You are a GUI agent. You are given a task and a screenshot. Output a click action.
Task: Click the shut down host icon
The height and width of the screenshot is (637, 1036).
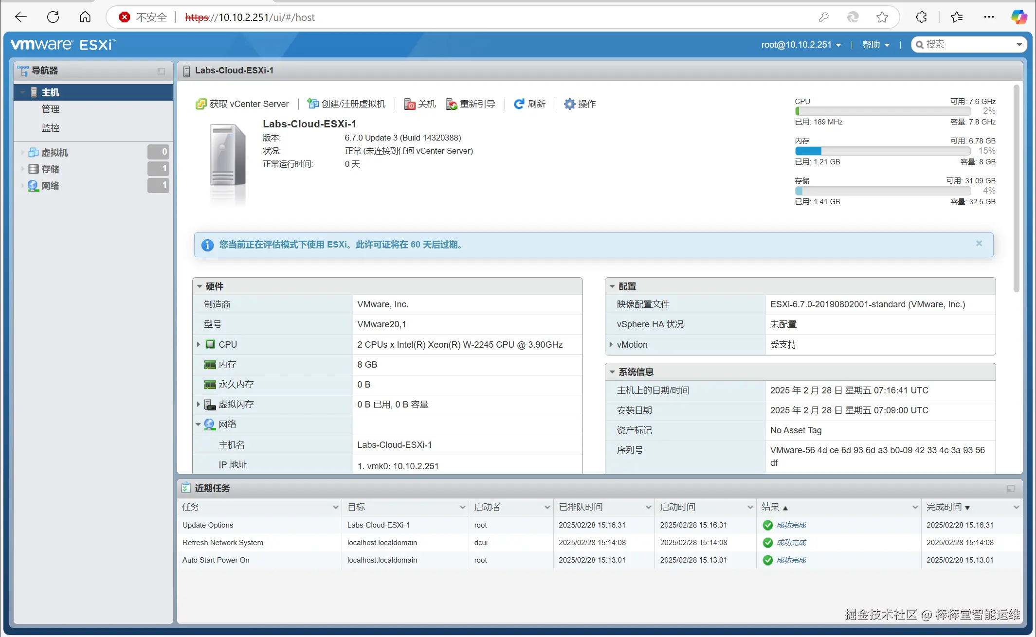pyautogui.click(x=409, y=104)
